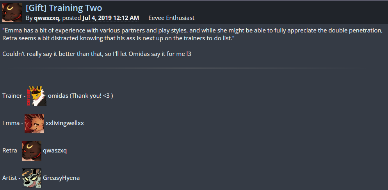The image size is (388, 190).
Task: Click the "(Thank you! <3 )" note
Action: [91, 96]
